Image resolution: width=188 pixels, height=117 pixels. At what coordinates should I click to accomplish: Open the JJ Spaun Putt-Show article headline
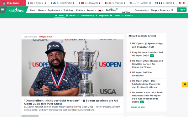click(71, 102)
